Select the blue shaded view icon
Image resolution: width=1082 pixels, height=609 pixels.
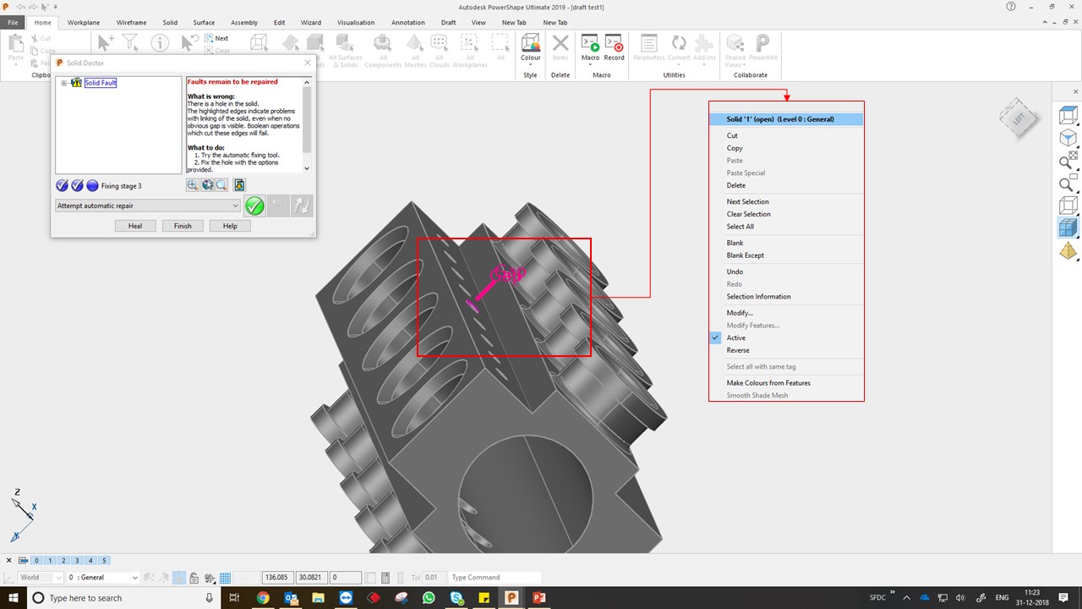(x=1068, y=228)
